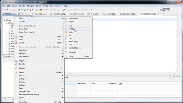Screen dimensions: 183x103
Task: Choose Properties in context menu
Action: click(39, 102)
